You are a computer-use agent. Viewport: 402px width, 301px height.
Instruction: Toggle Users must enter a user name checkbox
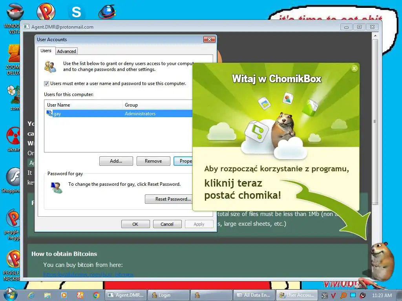[46, 83]
